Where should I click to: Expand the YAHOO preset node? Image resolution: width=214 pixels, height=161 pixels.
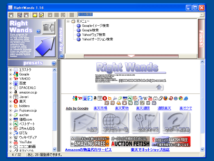point(10,79)
